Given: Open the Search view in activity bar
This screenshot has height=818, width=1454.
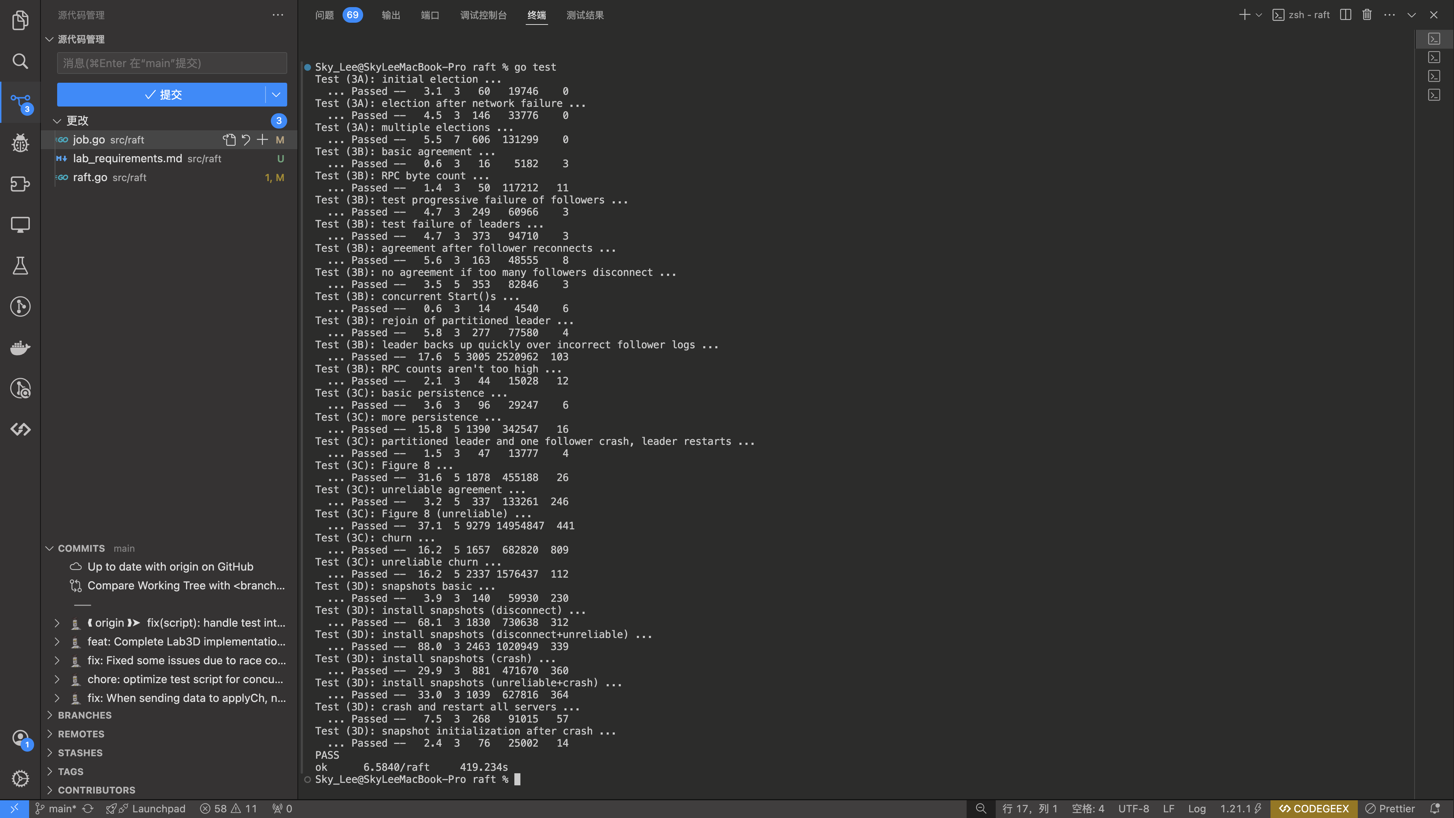Looking at the screenshot, I should click(20, 61).
